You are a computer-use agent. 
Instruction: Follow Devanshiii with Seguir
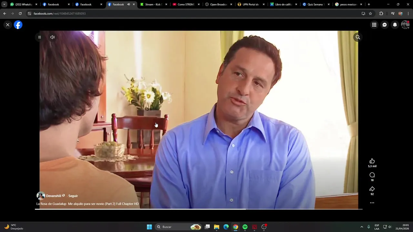(x=73, y=196)
